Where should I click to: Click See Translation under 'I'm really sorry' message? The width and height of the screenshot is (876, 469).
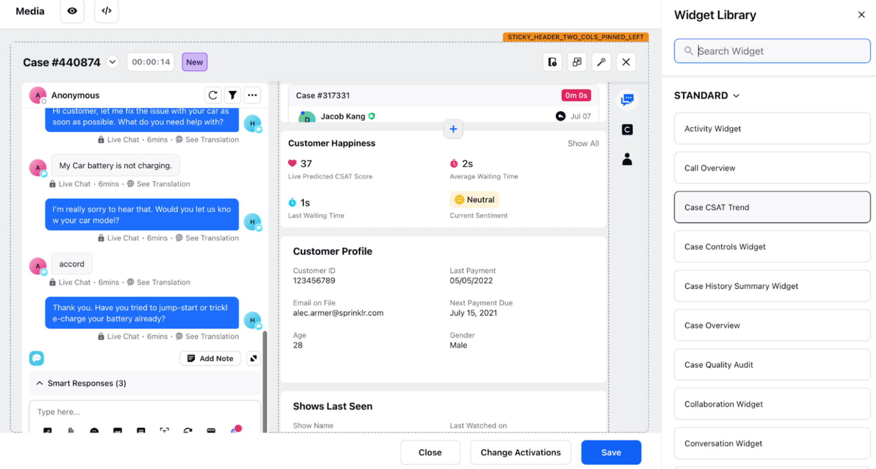pyautogui.click(x=212, y=238)
